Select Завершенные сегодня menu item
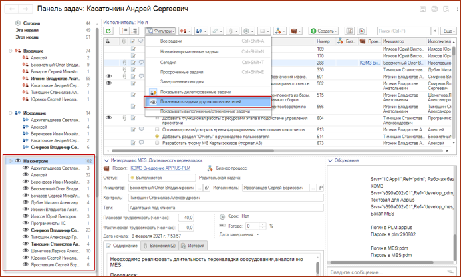Viewport: 461px width, 277px height. click(x=208, y=81)
